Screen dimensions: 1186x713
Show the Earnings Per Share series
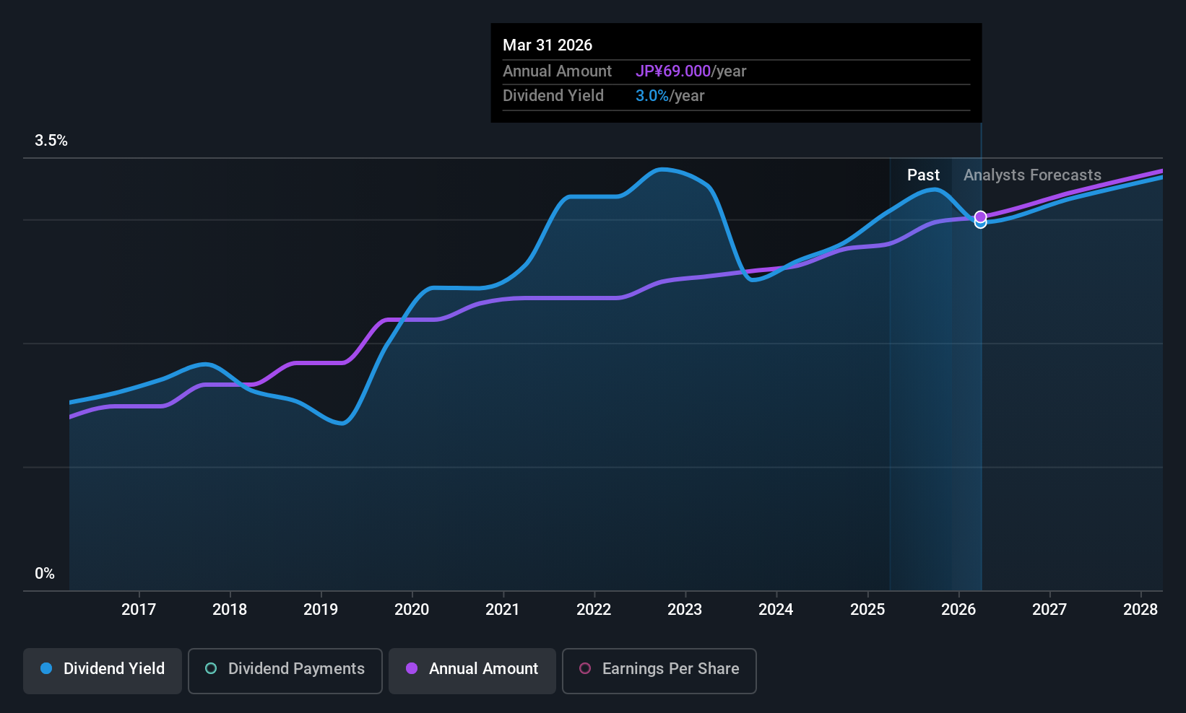click(x=659, y=670)
